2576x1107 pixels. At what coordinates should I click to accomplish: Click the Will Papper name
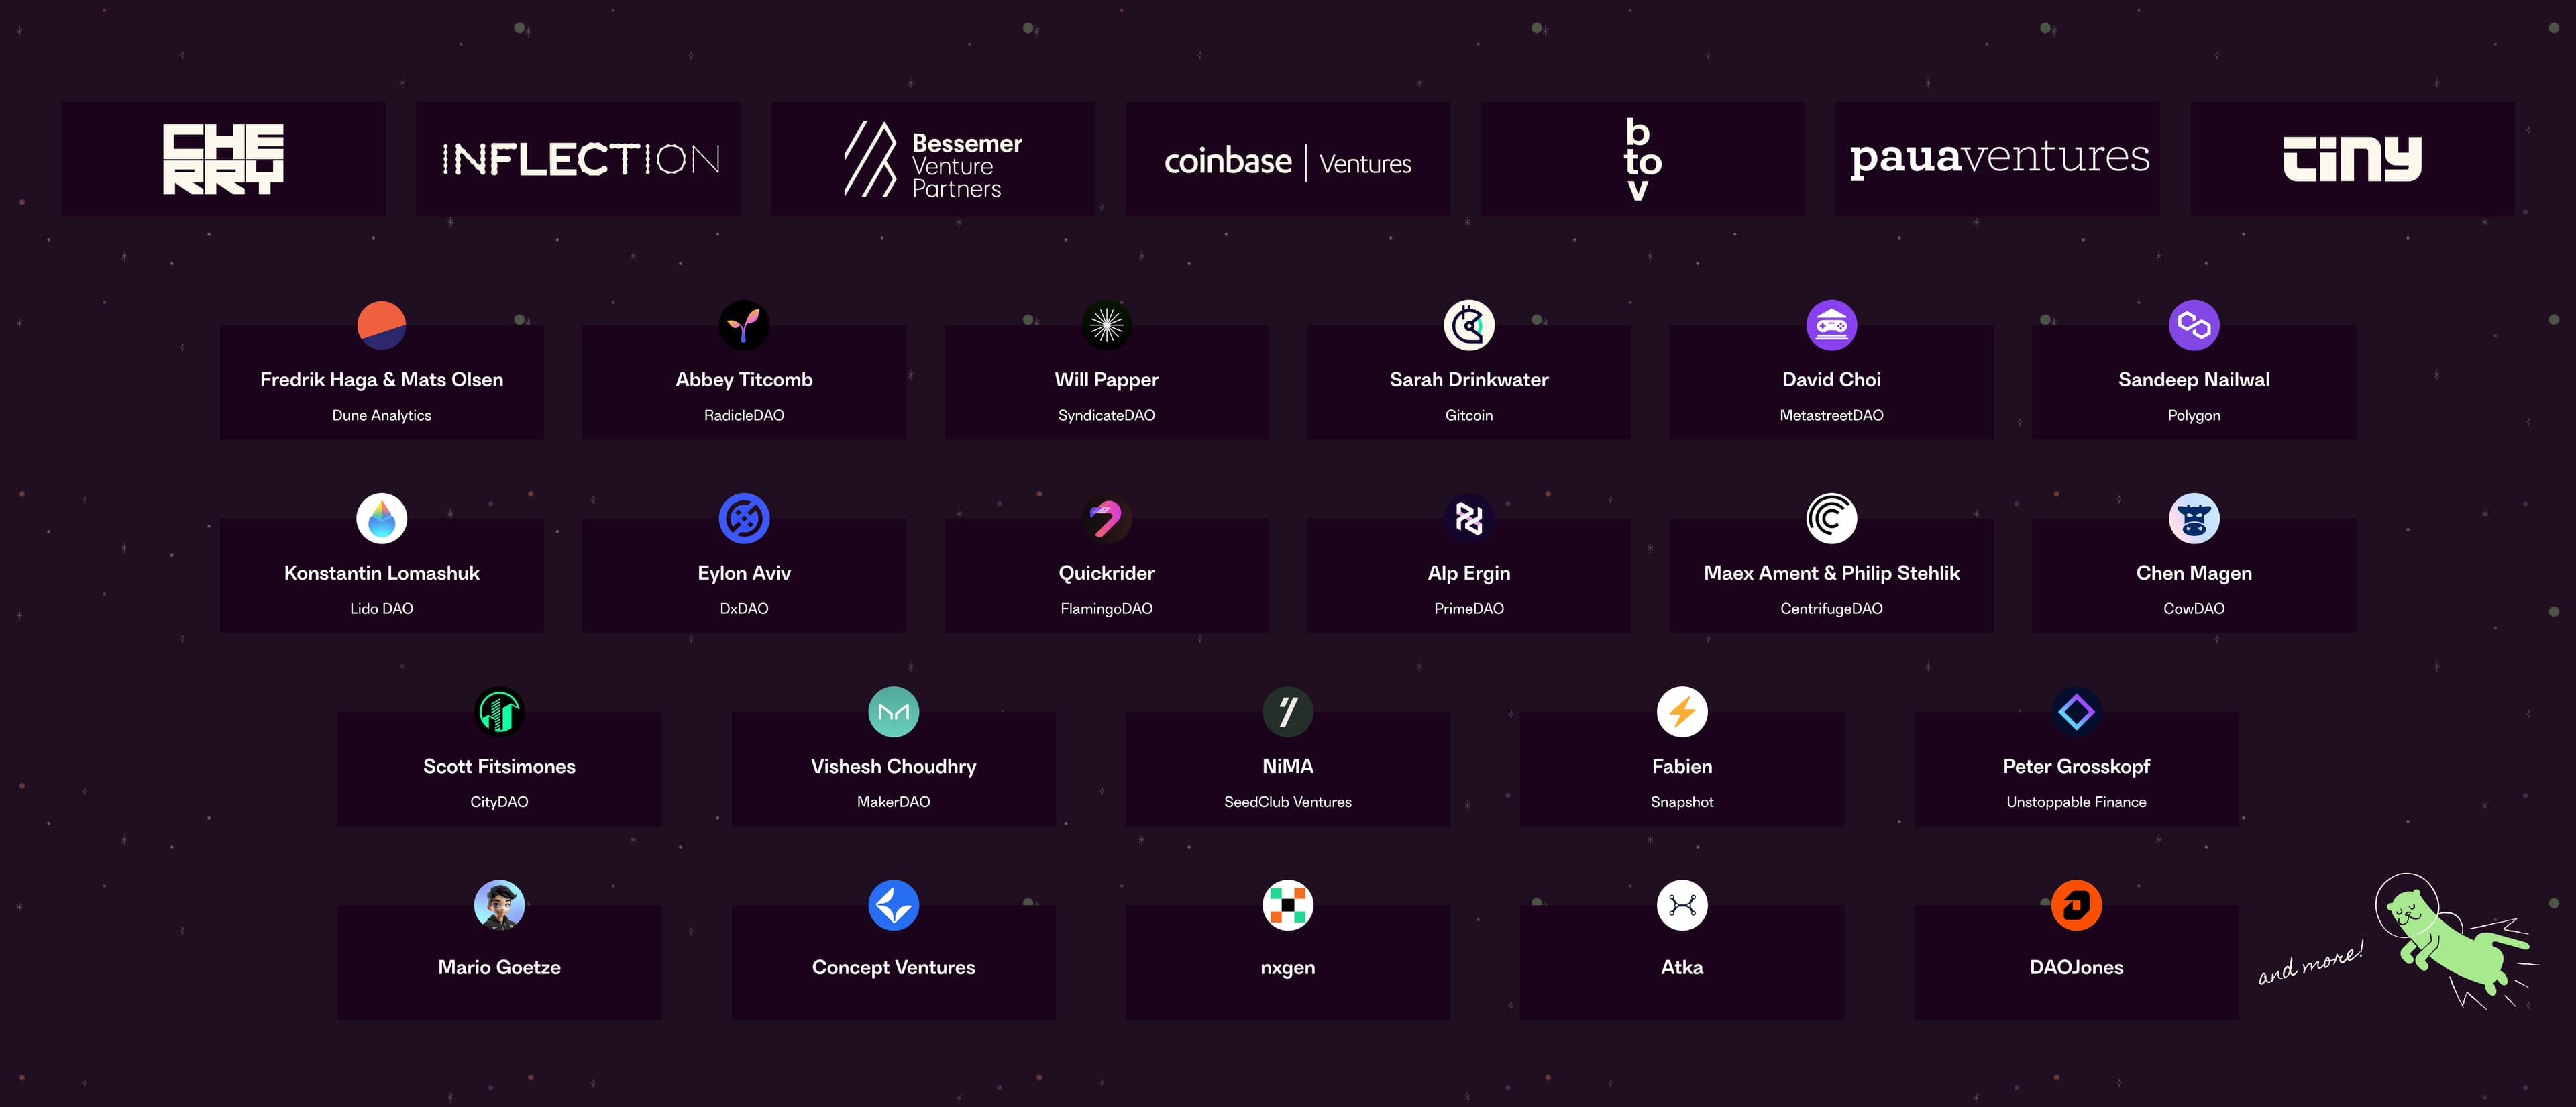tap(1107, 380)
